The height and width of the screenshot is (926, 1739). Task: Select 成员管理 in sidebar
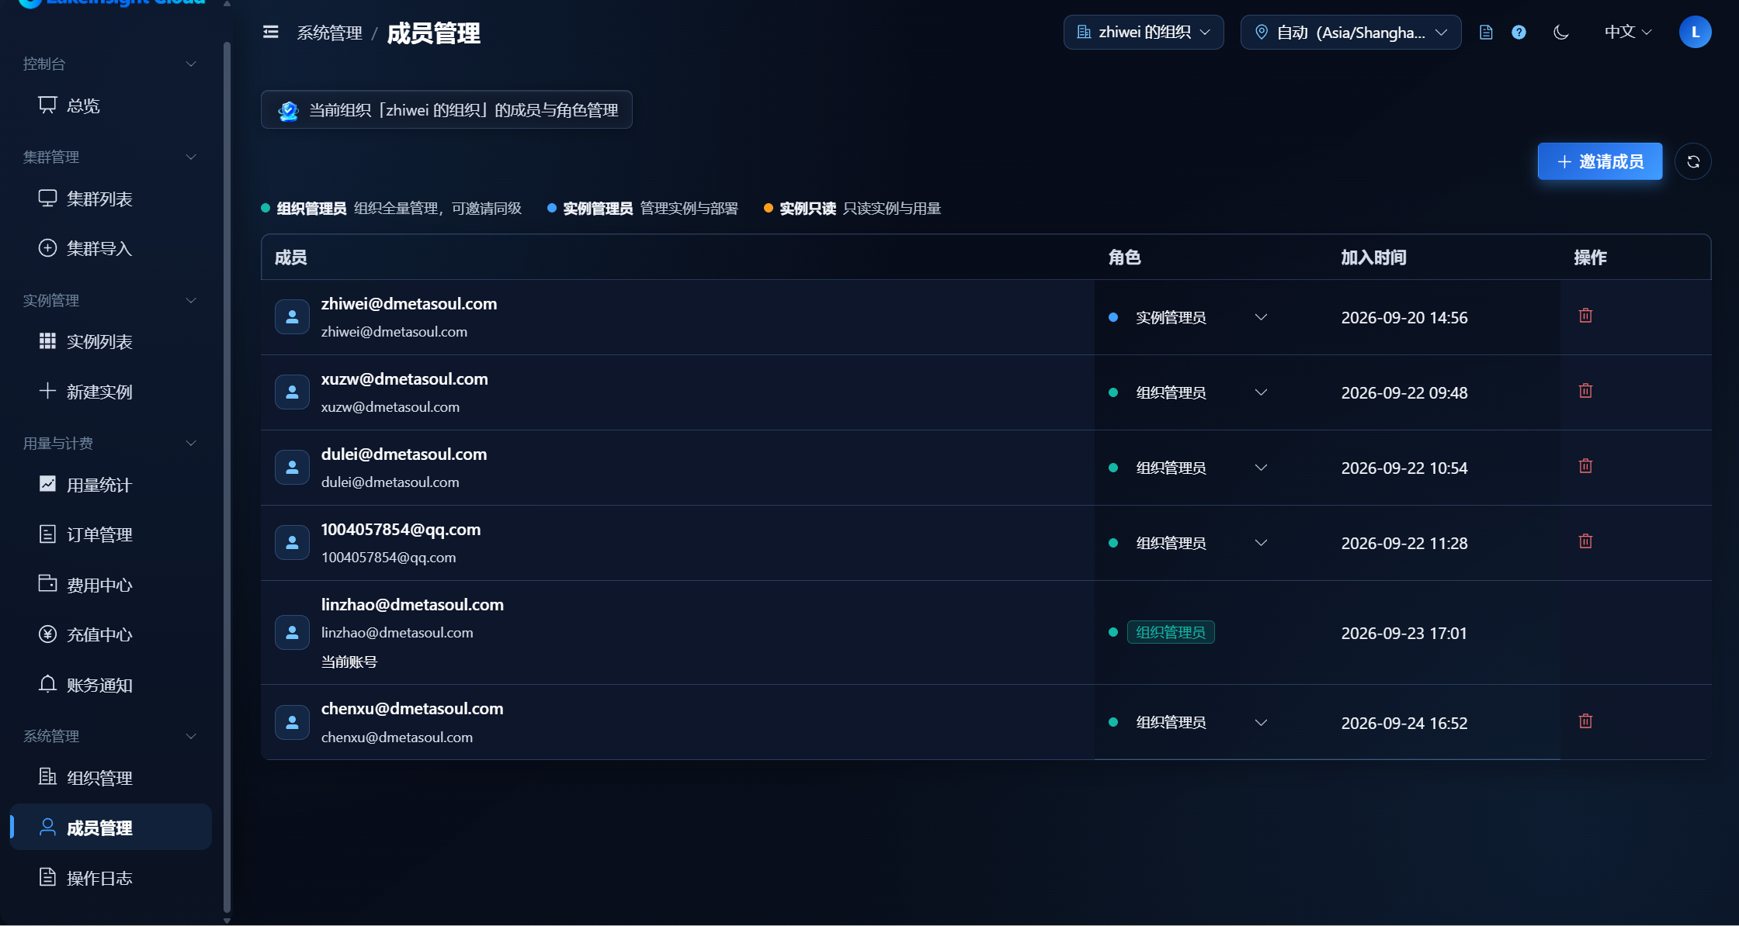coord(110,828)
